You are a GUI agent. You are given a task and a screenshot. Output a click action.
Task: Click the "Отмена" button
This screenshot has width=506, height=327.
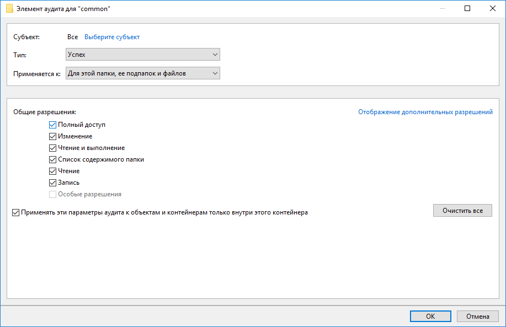point(478,317)
